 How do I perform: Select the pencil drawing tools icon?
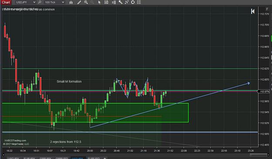(x=79, y=2)
